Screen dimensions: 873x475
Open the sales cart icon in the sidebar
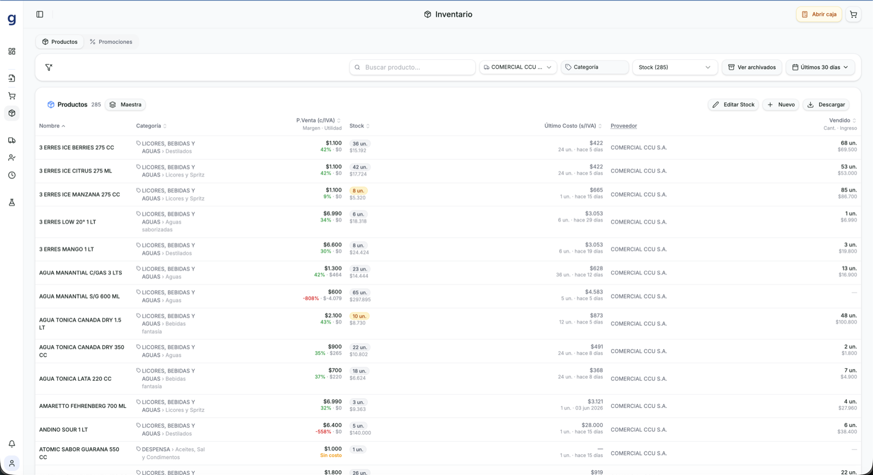tap(11, 96)
